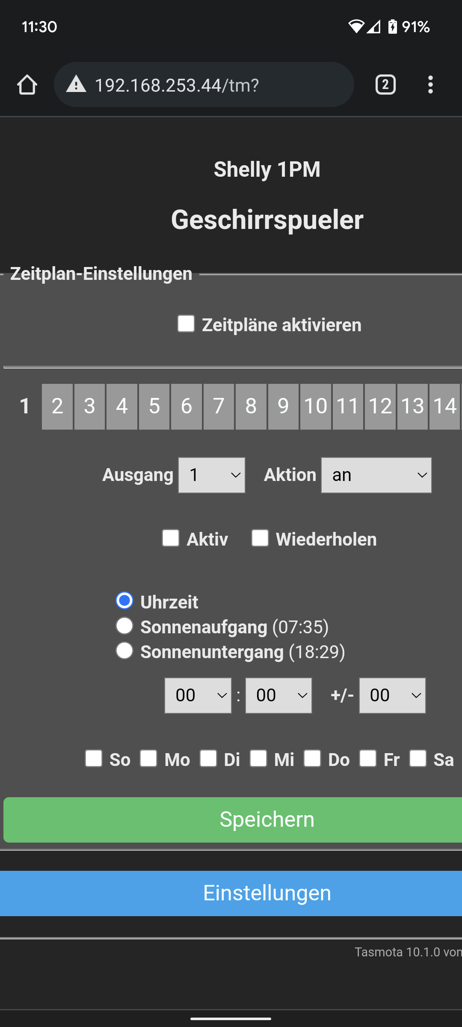Select the Sonnenaufgang radio option

pos(124,626)
